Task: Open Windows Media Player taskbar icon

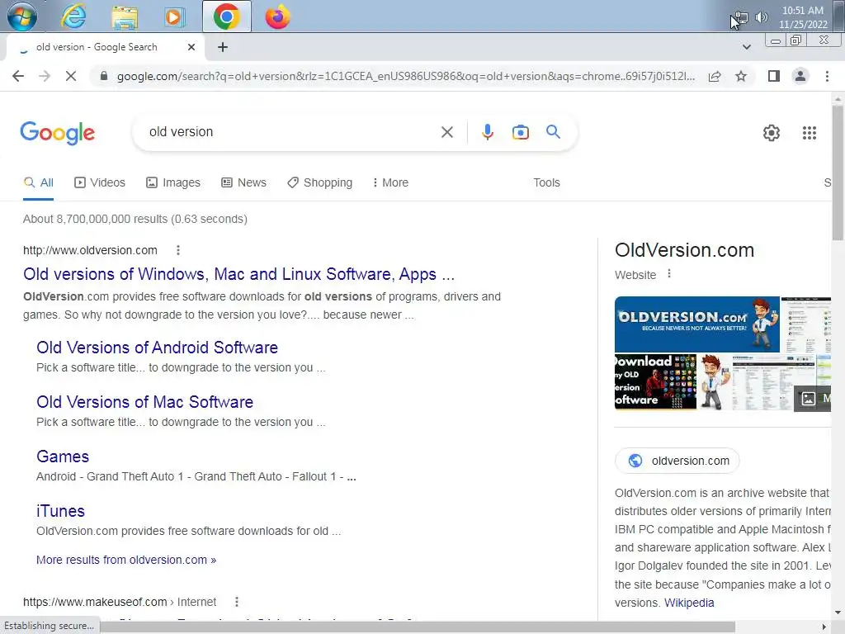Action: (173, 17)
